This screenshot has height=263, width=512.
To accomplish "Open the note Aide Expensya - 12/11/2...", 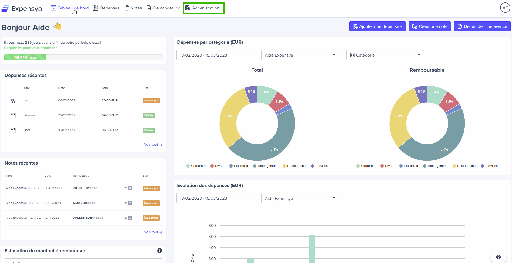I will 23,218.
